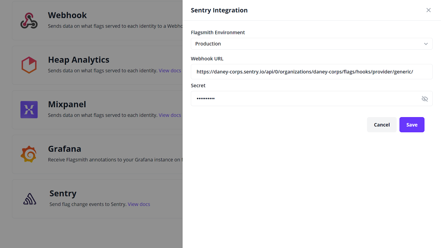Open View docs for Sentry
Viewport: 441px width, 248px height.
[x=139, y=204]
